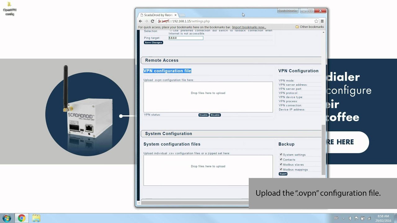Click the browser forward arrow
The height and width of the screenshot is (223, 397).
pos(146,21)
